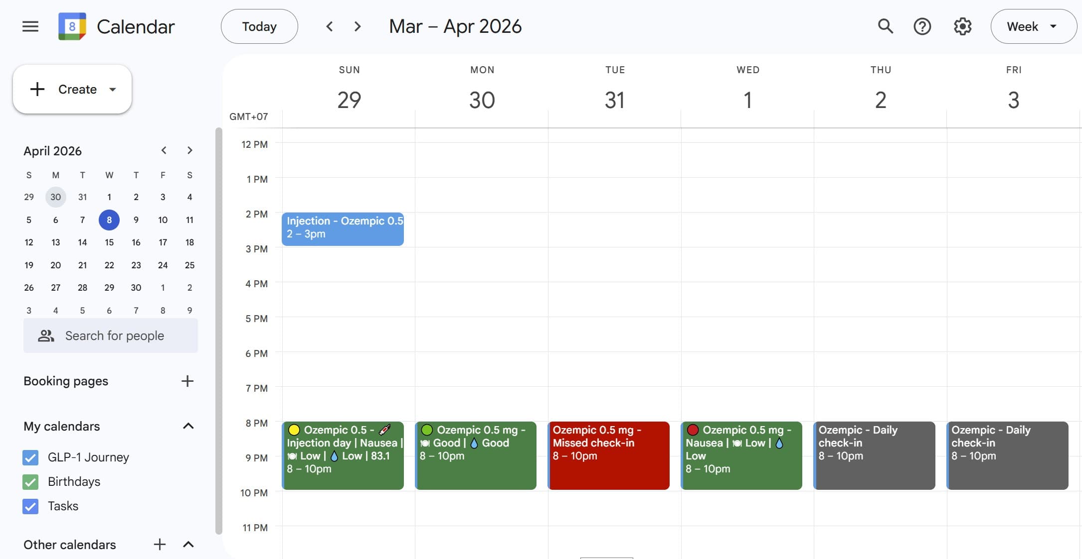Open the Settings gear

[x=962, y=26]
